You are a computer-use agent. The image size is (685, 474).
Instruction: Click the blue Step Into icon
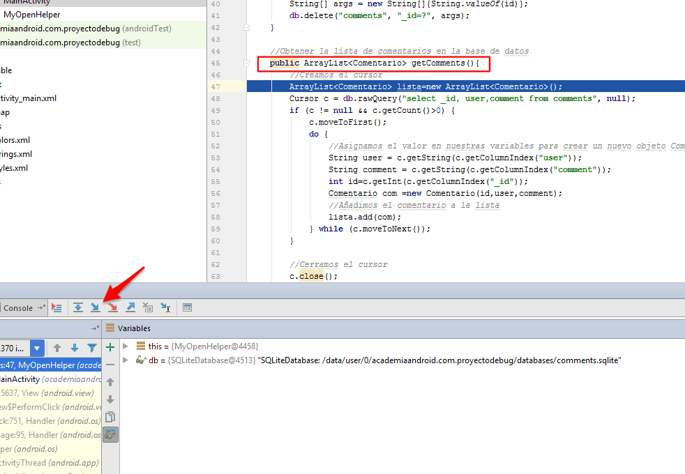pyautogui.click(x=95, y=307)
